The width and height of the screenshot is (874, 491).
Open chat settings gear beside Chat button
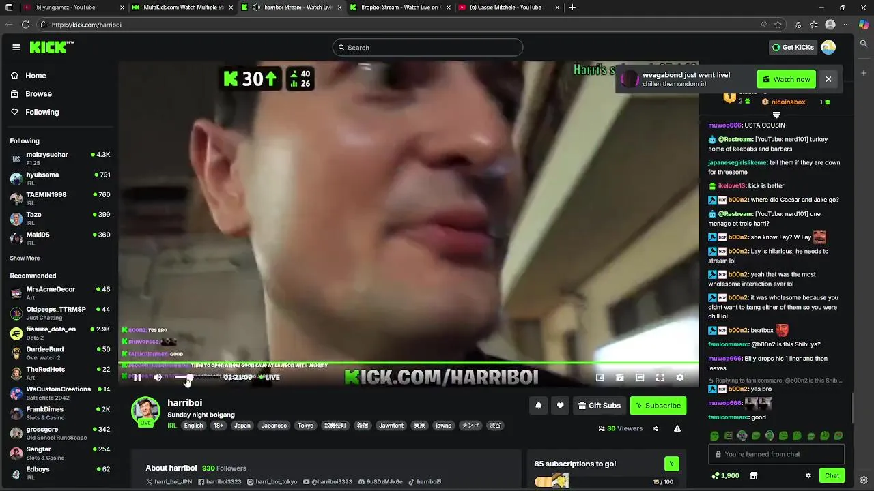[808, 475]
